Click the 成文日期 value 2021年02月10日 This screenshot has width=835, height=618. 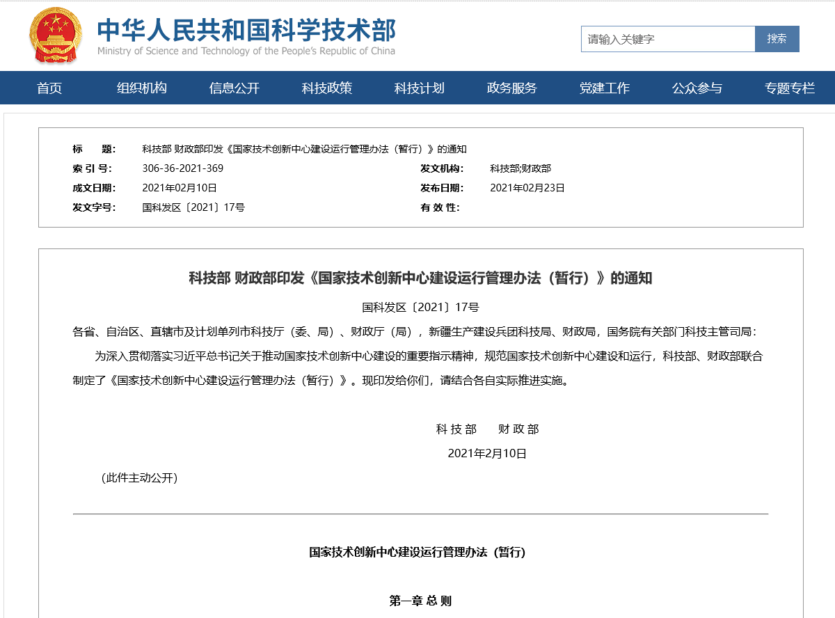[x=179, y=188]
